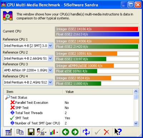
Task: Click the context Help cursor icon
Action: 118,132
